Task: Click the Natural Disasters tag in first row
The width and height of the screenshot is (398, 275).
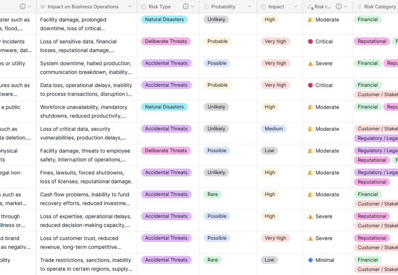Action: [x=164, y=19]
